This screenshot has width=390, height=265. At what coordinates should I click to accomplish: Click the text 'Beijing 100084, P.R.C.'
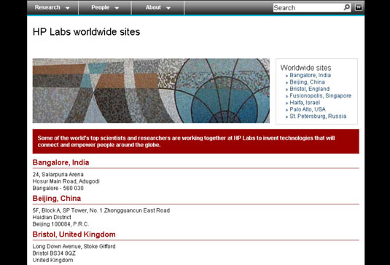tap(61, 224)
